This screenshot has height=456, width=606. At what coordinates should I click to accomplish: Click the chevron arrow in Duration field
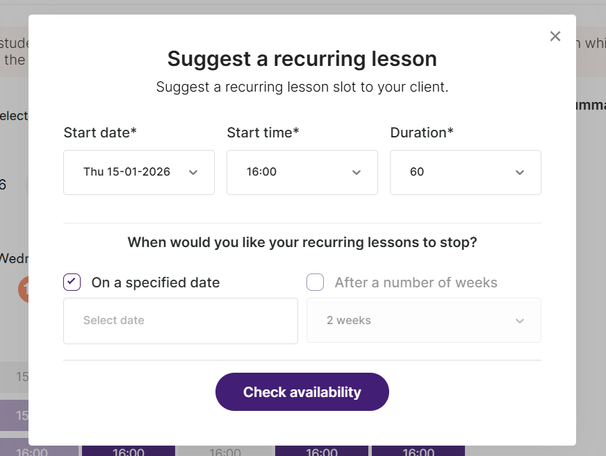[520, 172]
